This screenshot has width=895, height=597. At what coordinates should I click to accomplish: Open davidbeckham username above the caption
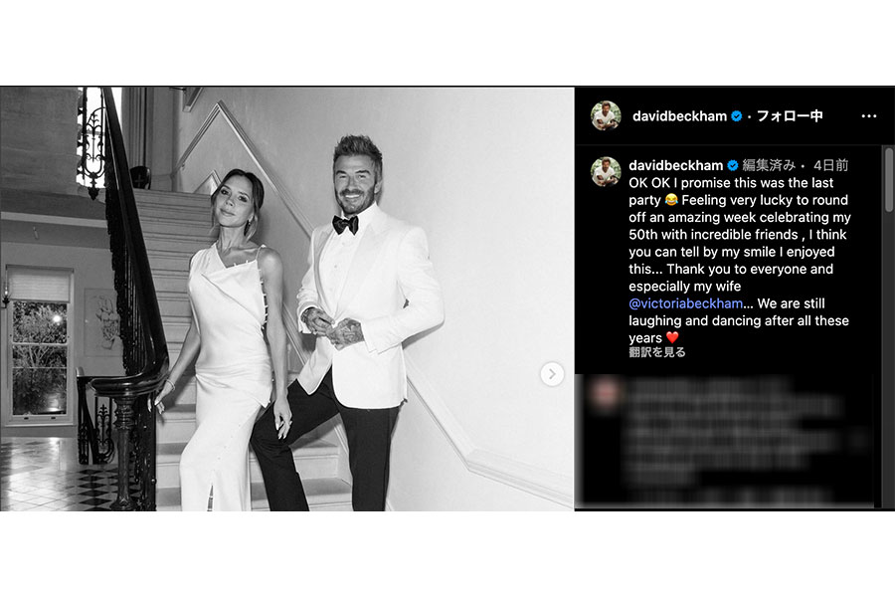[x=676, y=166]
